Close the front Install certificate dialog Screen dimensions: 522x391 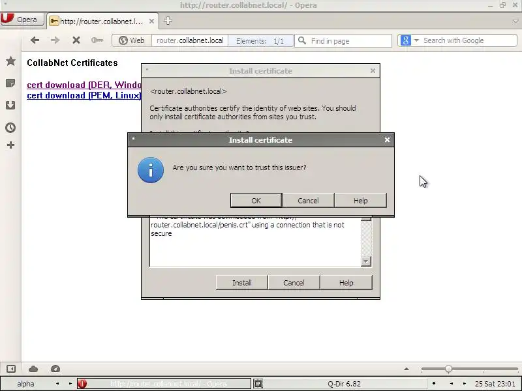[387, 140]
